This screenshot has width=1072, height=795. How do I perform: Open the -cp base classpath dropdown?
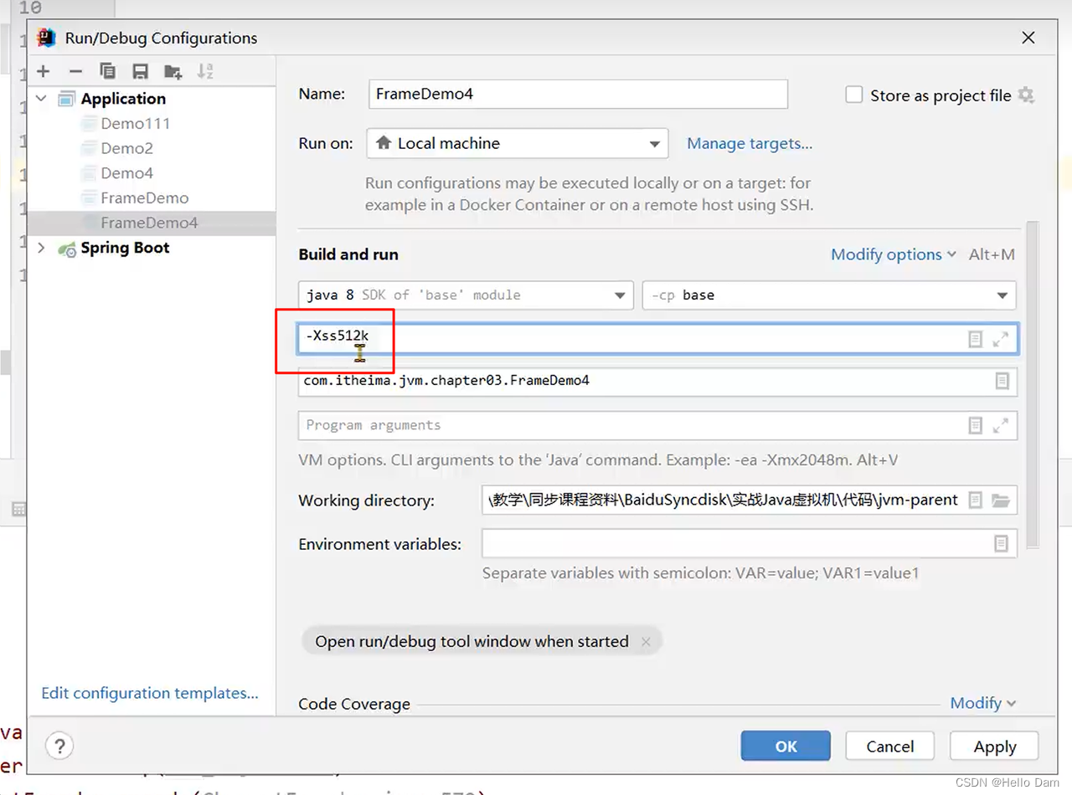pos(829,295)
